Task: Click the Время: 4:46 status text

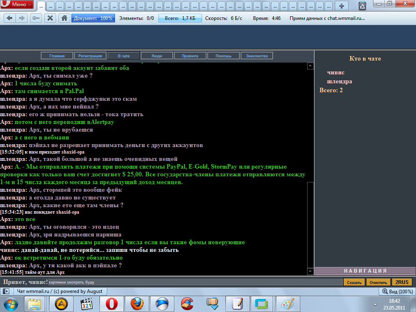Action: pyautogui.click(x=266, y=18)
